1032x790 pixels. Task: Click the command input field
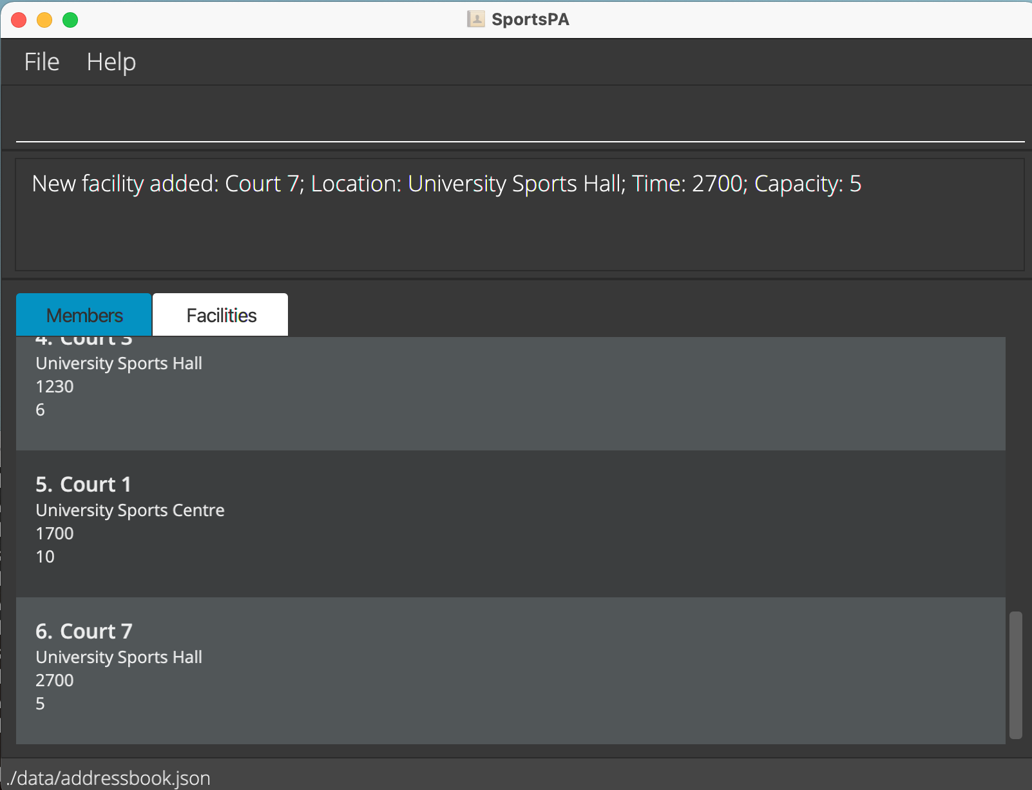click(520, 119)
